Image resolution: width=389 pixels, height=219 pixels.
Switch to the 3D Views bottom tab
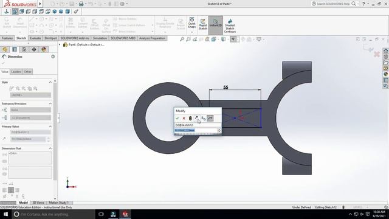[38, 203]
